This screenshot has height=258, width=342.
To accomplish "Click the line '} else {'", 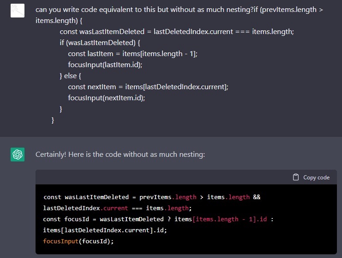I will pos(71,76).
